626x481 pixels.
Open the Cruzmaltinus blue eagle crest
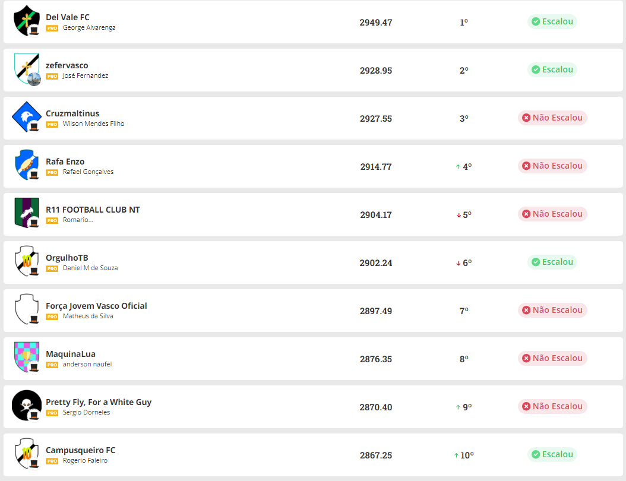26,118
